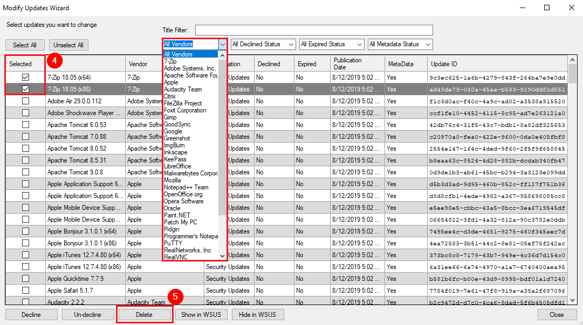This screenshot has height=325, width=583.
Task: Check the Apache Tomcat 6.0.53 checkbox
Action: (25, 125)
